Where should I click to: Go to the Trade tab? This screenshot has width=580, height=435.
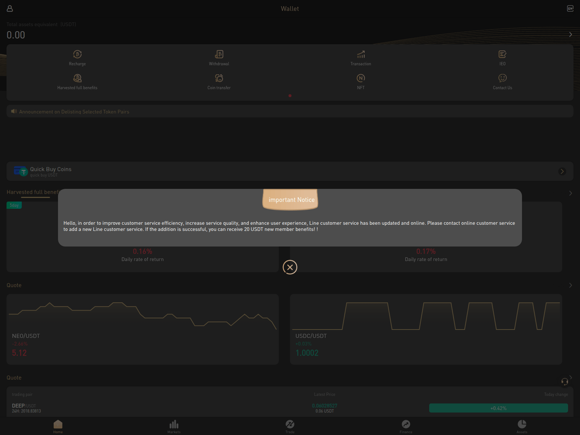point(290,426)
